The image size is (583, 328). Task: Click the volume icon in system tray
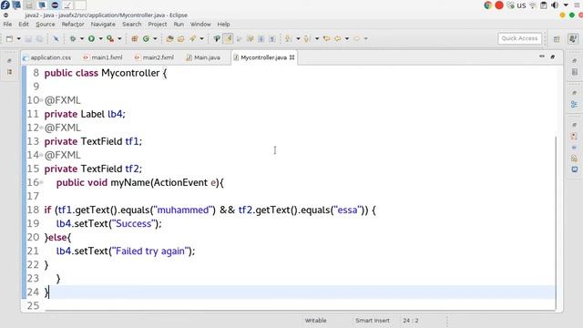tap(555, 5)
